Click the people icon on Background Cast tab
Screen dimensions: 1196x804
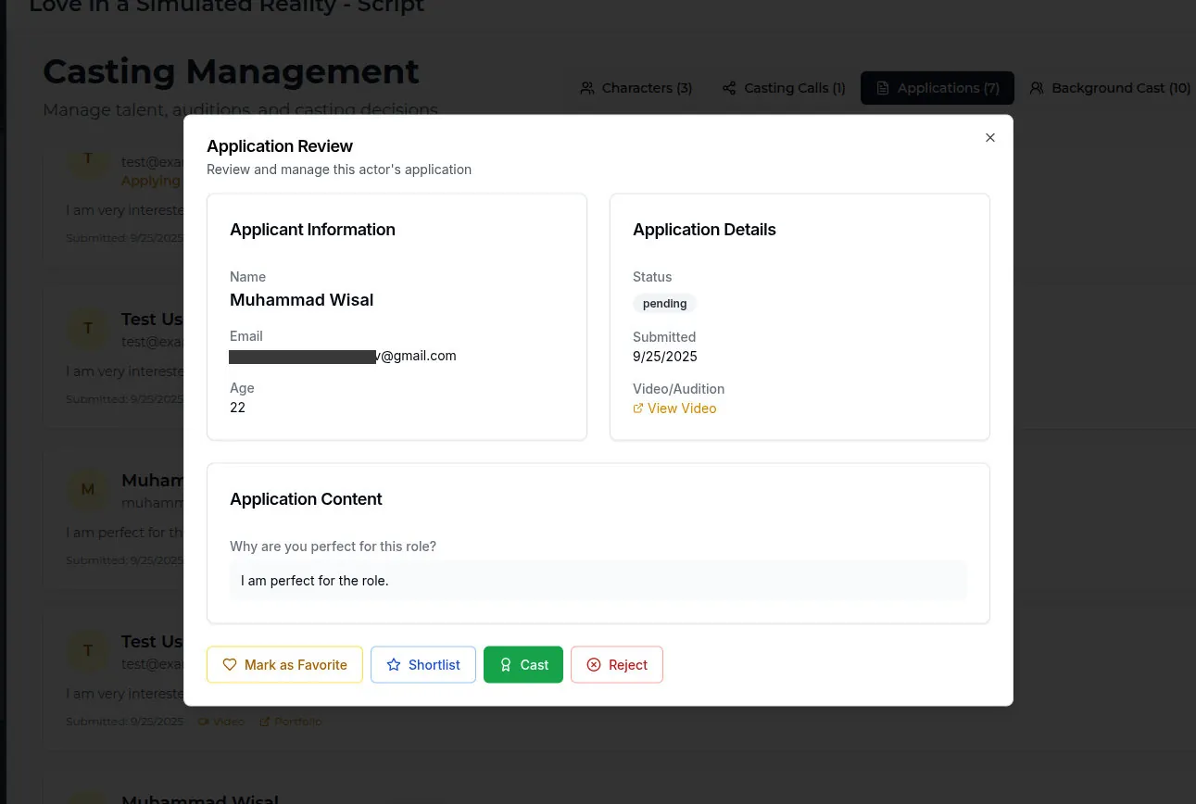click(x=1037, y=88)
